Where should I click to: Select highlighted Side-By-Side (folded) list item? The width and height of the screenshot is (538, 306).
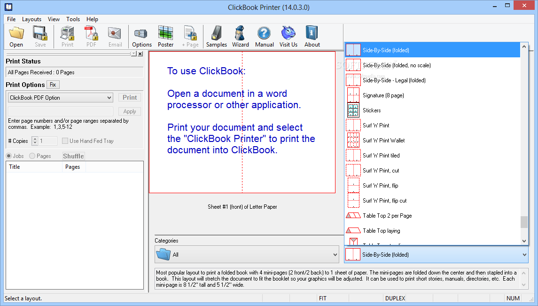[432, 50]
